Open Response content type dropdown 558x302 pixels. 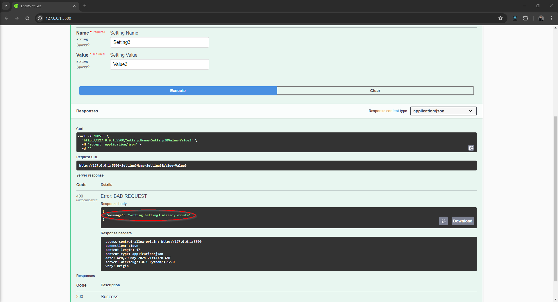click(443, 111)
